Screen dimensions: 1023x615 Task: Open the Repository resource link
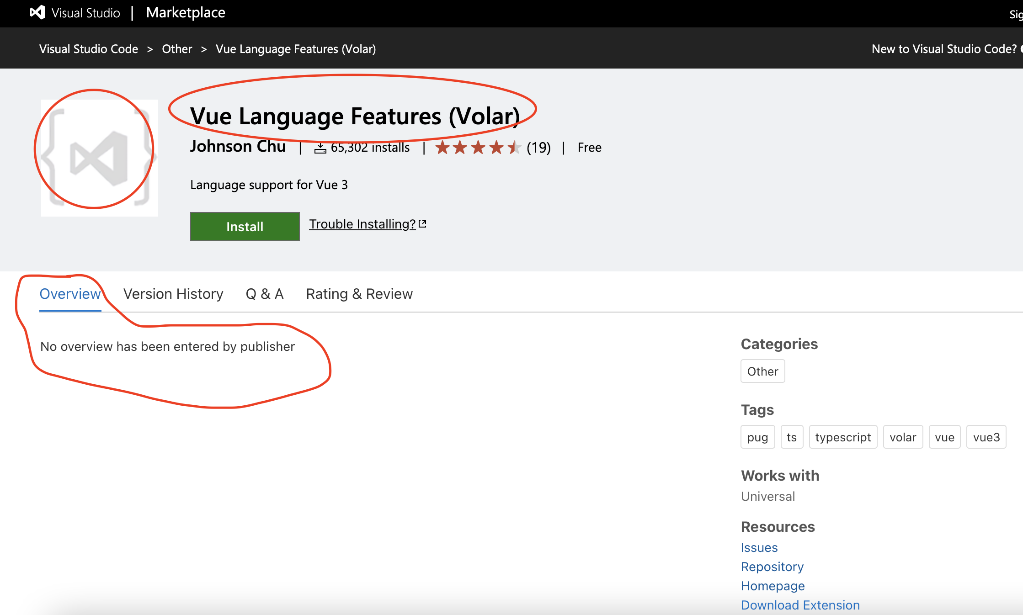click(772, 567)
